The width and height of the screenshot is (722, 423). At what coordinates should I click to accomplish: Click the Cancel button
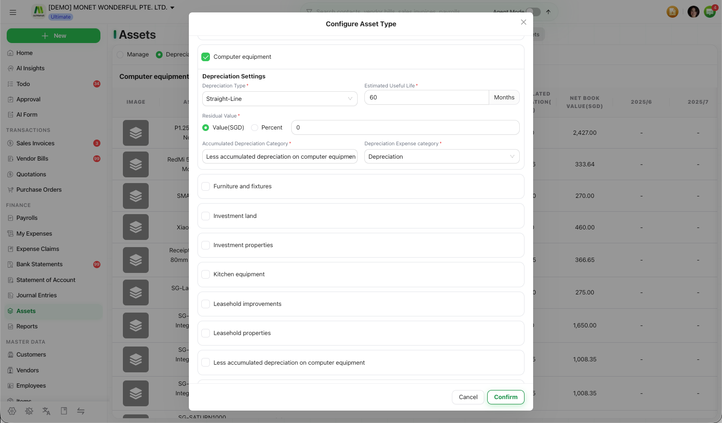click(x=468, y=397)
